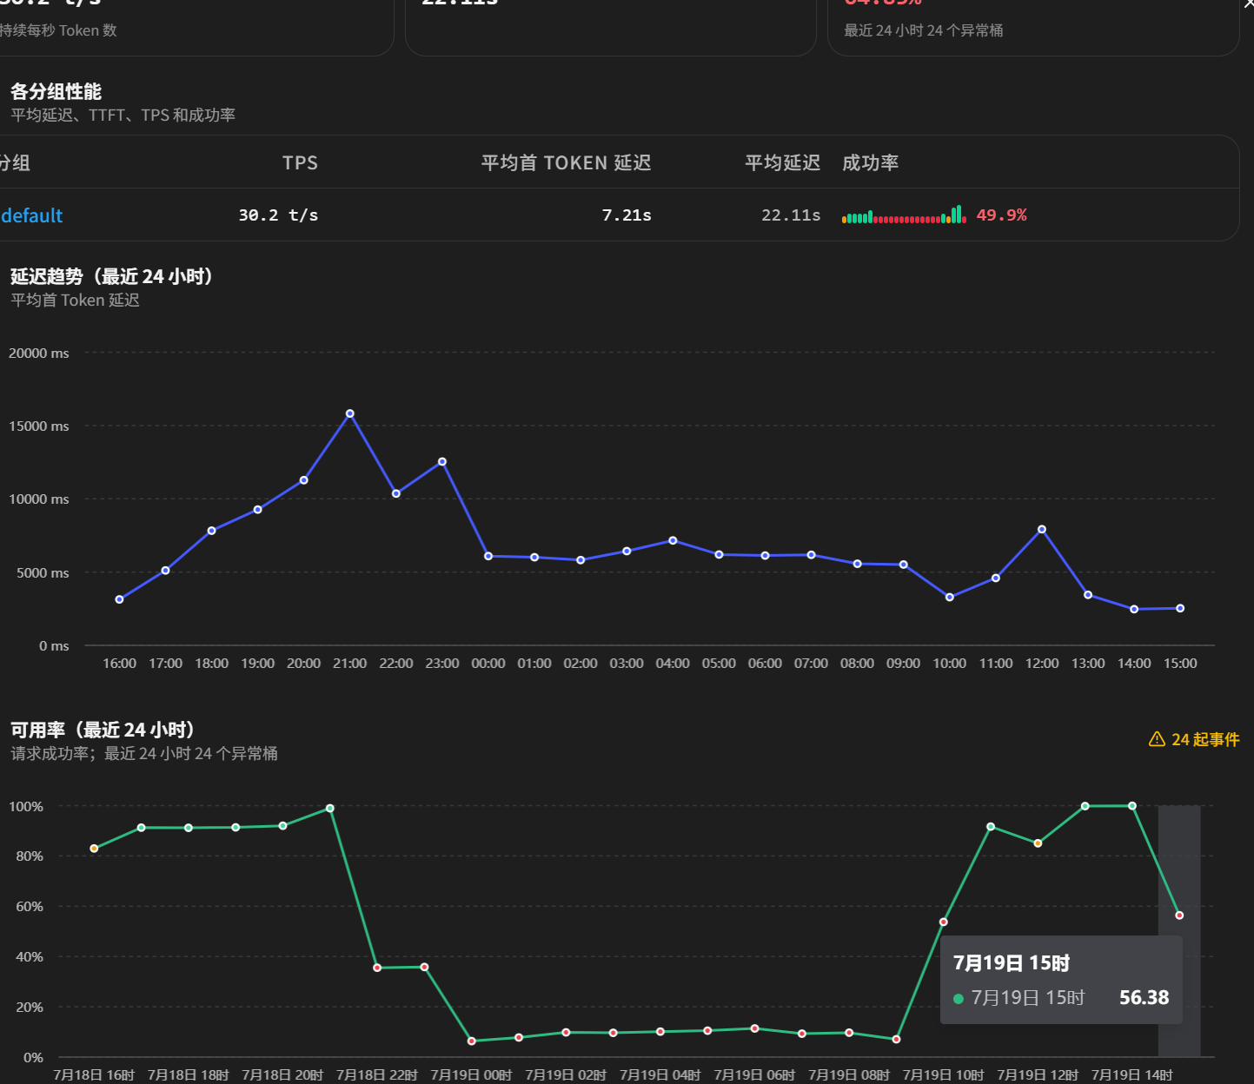Click the 成功率 column header

coord(870,163)
